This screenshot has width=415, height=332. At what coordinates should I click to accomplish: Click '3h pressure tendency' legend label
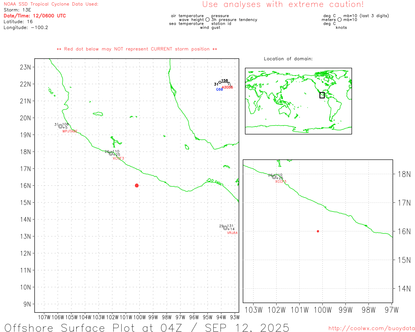[234, 20]
